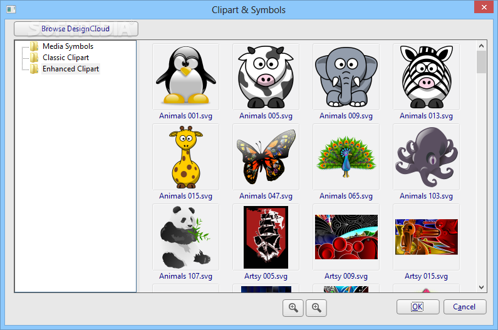Click the "Animals 005.svg" file name
Viewport: 498px width, 330px height.
266,116
